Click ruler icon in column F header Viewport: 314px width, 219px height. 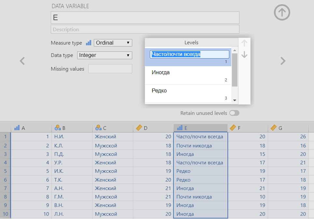coord(233,128)
